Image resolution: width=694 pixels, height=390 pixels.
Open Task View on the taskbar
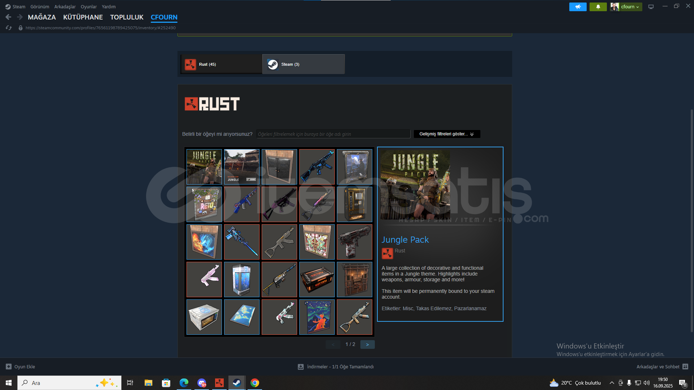point(130,383)
